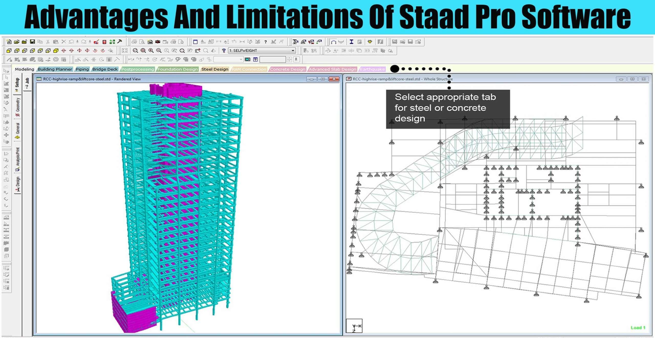655x338 pixels.
Task: Open the empty combo box in third toolbar row
Action: tap(228, 59)
